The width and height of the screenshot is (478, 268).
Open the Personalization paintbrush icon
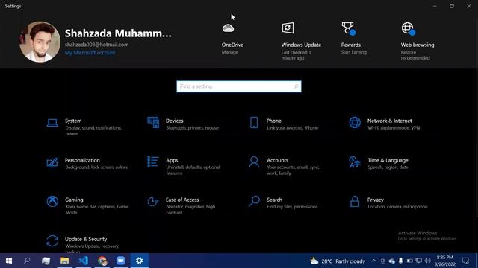52,162
